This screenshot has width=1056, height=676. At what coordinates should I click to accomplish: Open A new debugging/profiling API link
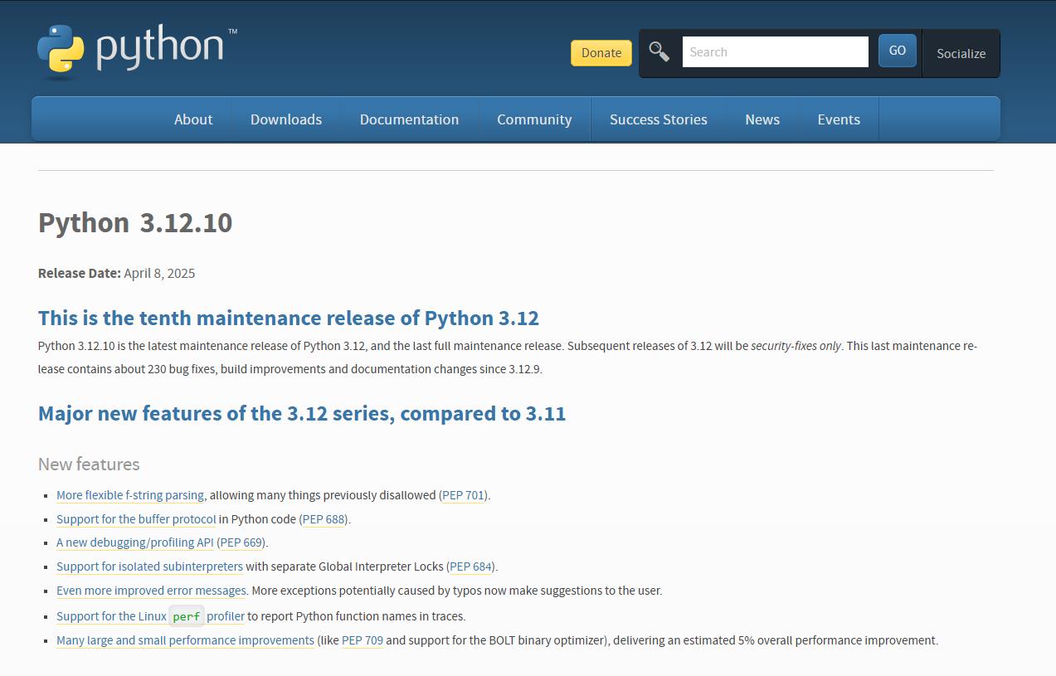tap(135, 542)
